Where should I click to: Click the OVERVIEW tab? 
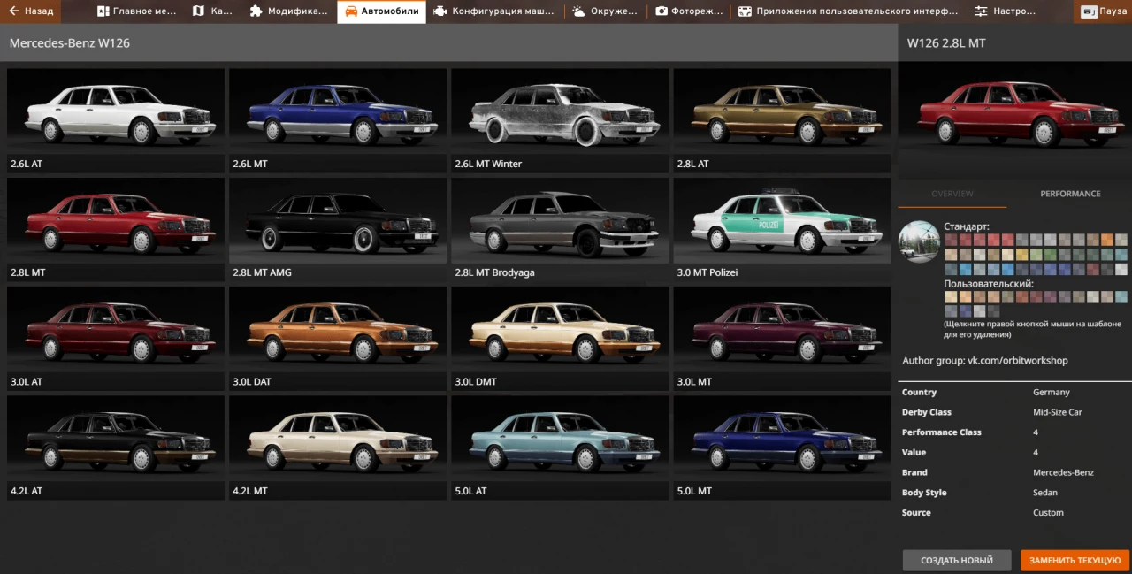952,193
